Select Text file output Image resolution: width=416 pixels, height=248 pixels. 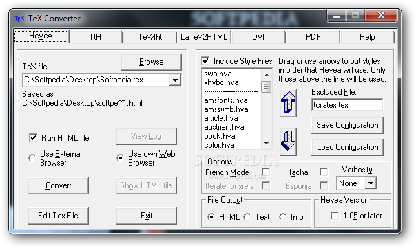coord(247,217)
